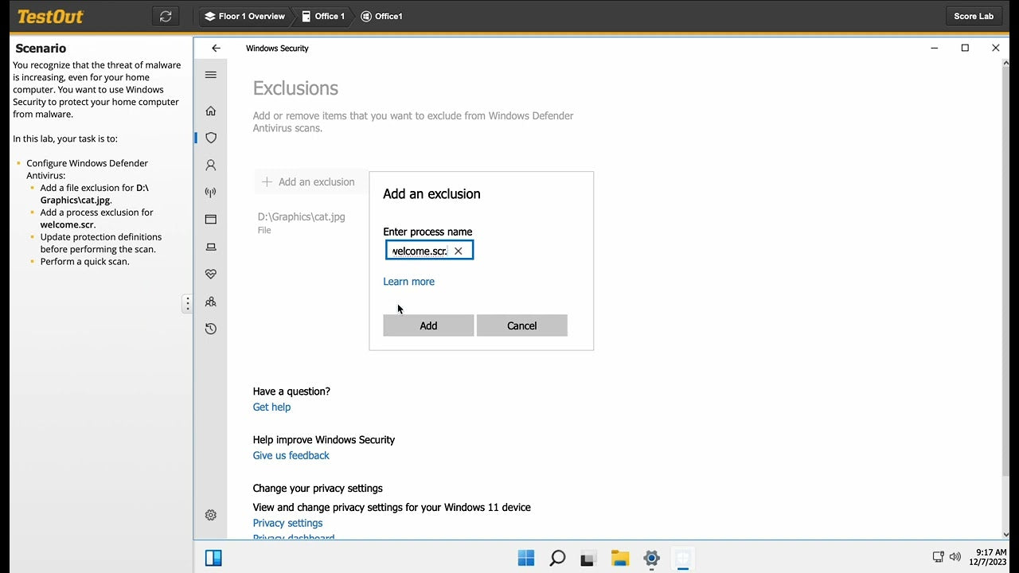Open Virus & threat protection shield icon
This screenshot has height=573, width=1019.
[x=211, y=138]
